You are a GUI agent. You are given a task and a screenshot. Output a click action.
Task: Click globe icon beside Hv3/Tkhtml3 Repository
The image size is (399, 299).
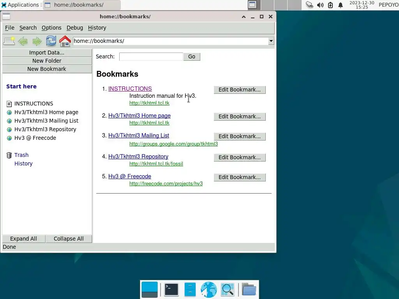click(x=9, y=130)
